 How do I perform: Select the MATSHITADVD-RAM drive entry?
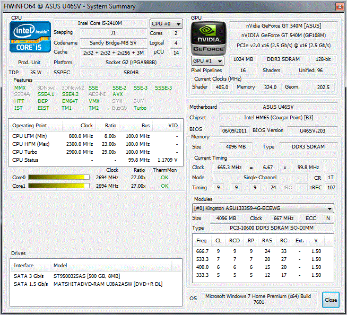tap(96, 284)
